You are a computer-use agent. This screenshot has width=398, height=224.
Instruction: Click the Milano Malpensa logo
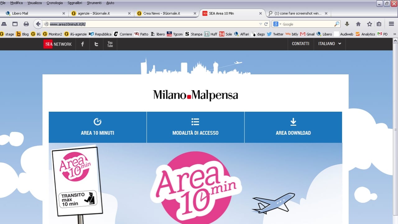196,95
